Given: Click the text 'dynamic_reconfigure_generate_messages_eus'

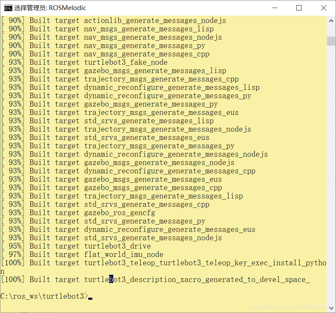Looking at the screenshot, I should tap(169, 229).
